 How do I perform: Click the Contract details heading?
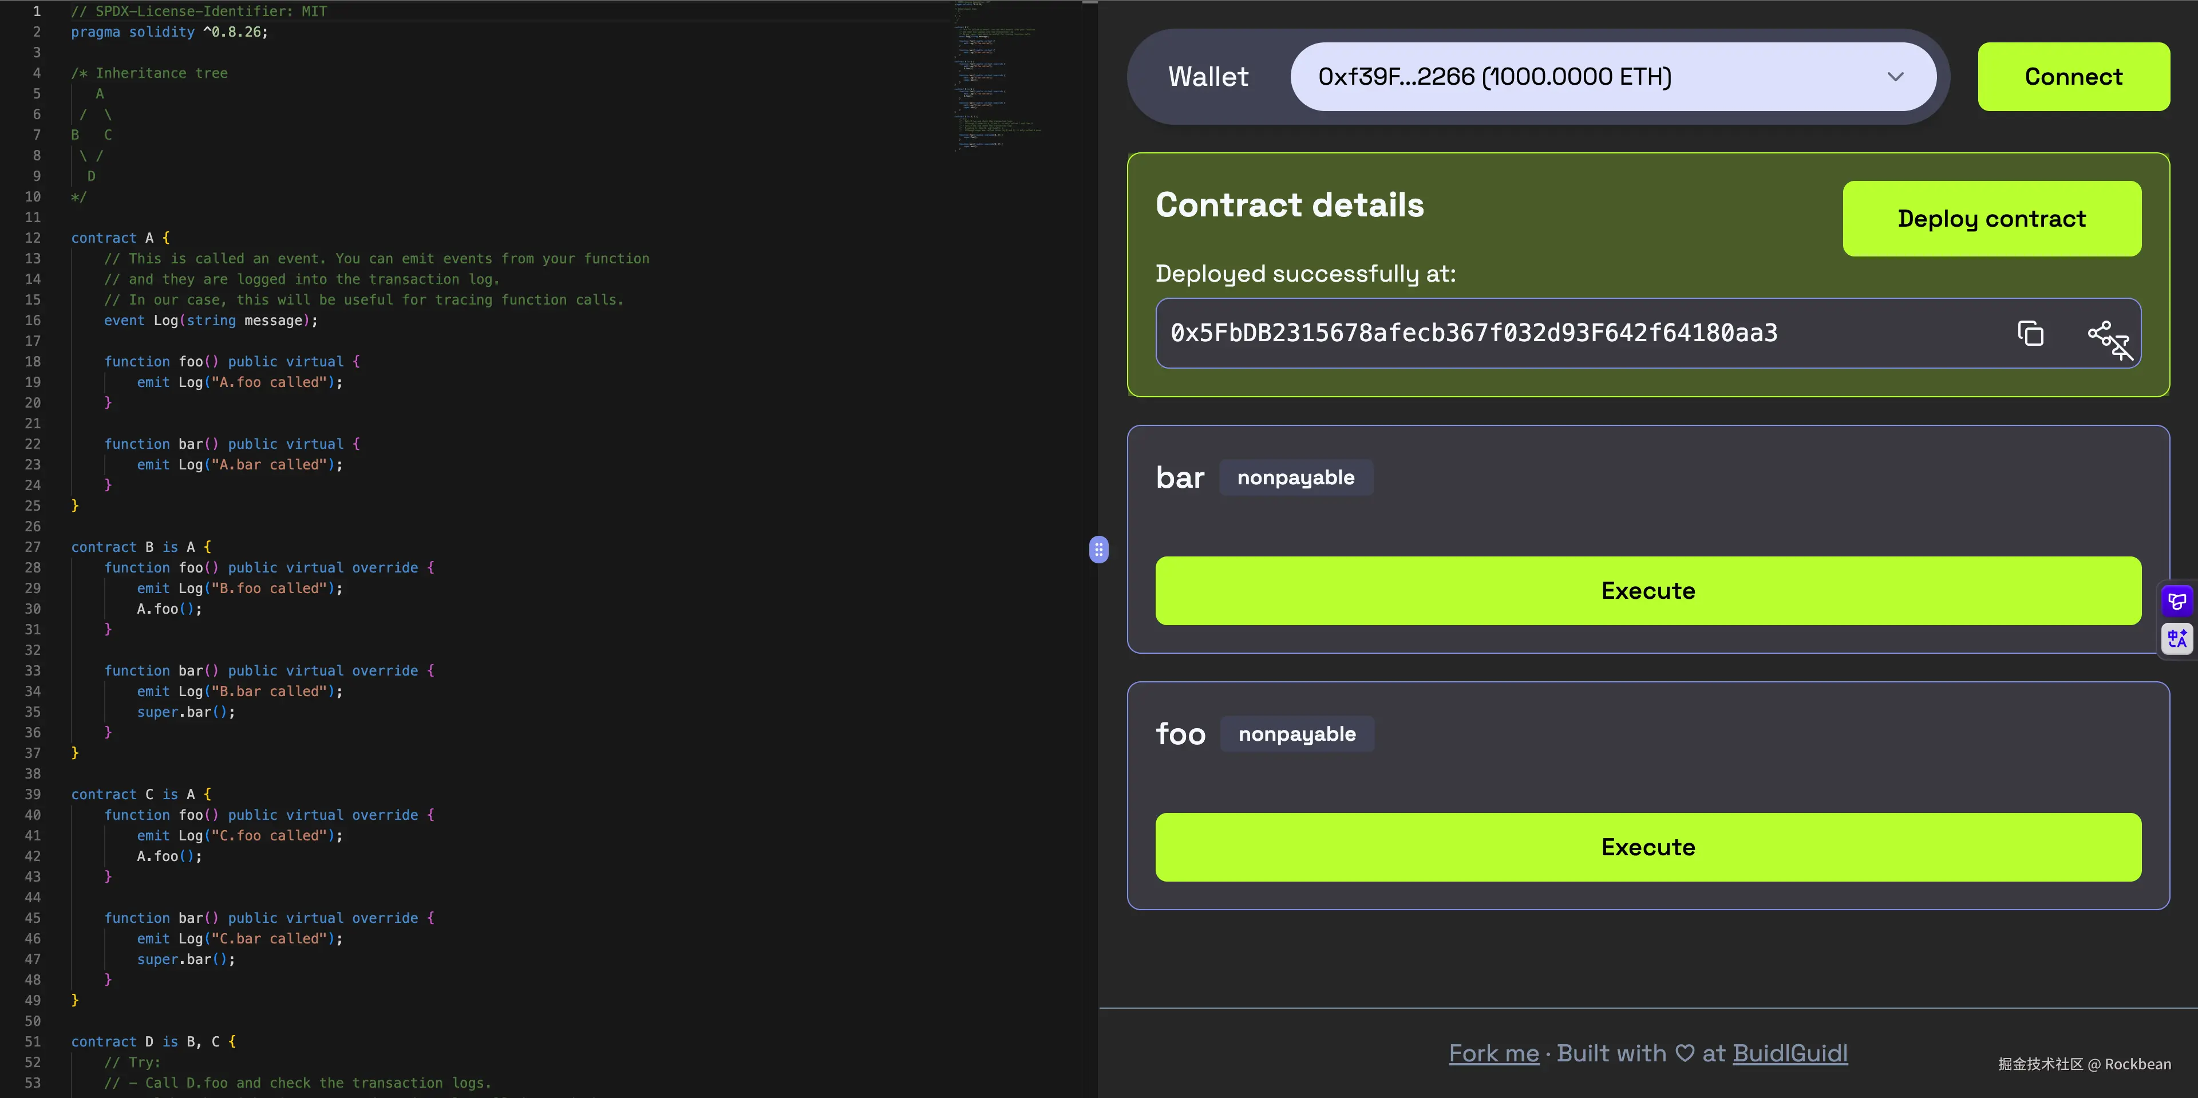(x=1288, y=205)
